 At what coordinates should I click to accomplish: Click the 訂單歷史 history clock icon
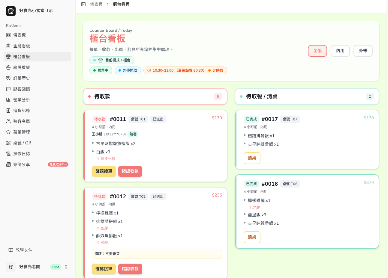[x=8, y=78]
